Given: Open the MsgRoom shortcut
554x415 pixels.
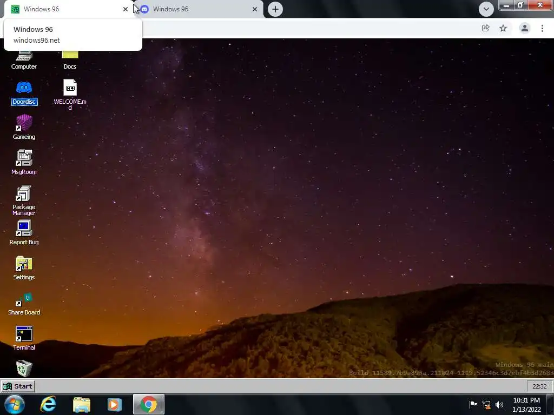Looking at the screenshot, I should pyautogui.click(x=24, y=162).
